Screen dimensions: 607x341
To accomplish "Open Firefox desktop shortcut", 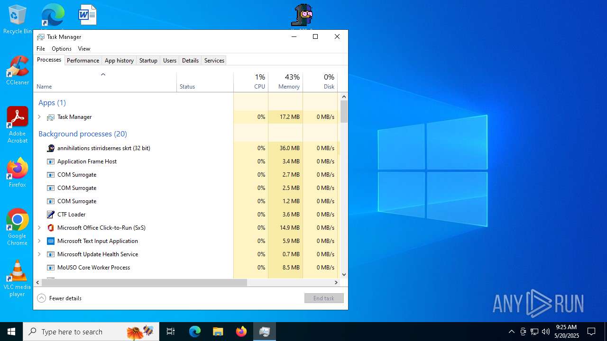I will pos(17,172).
